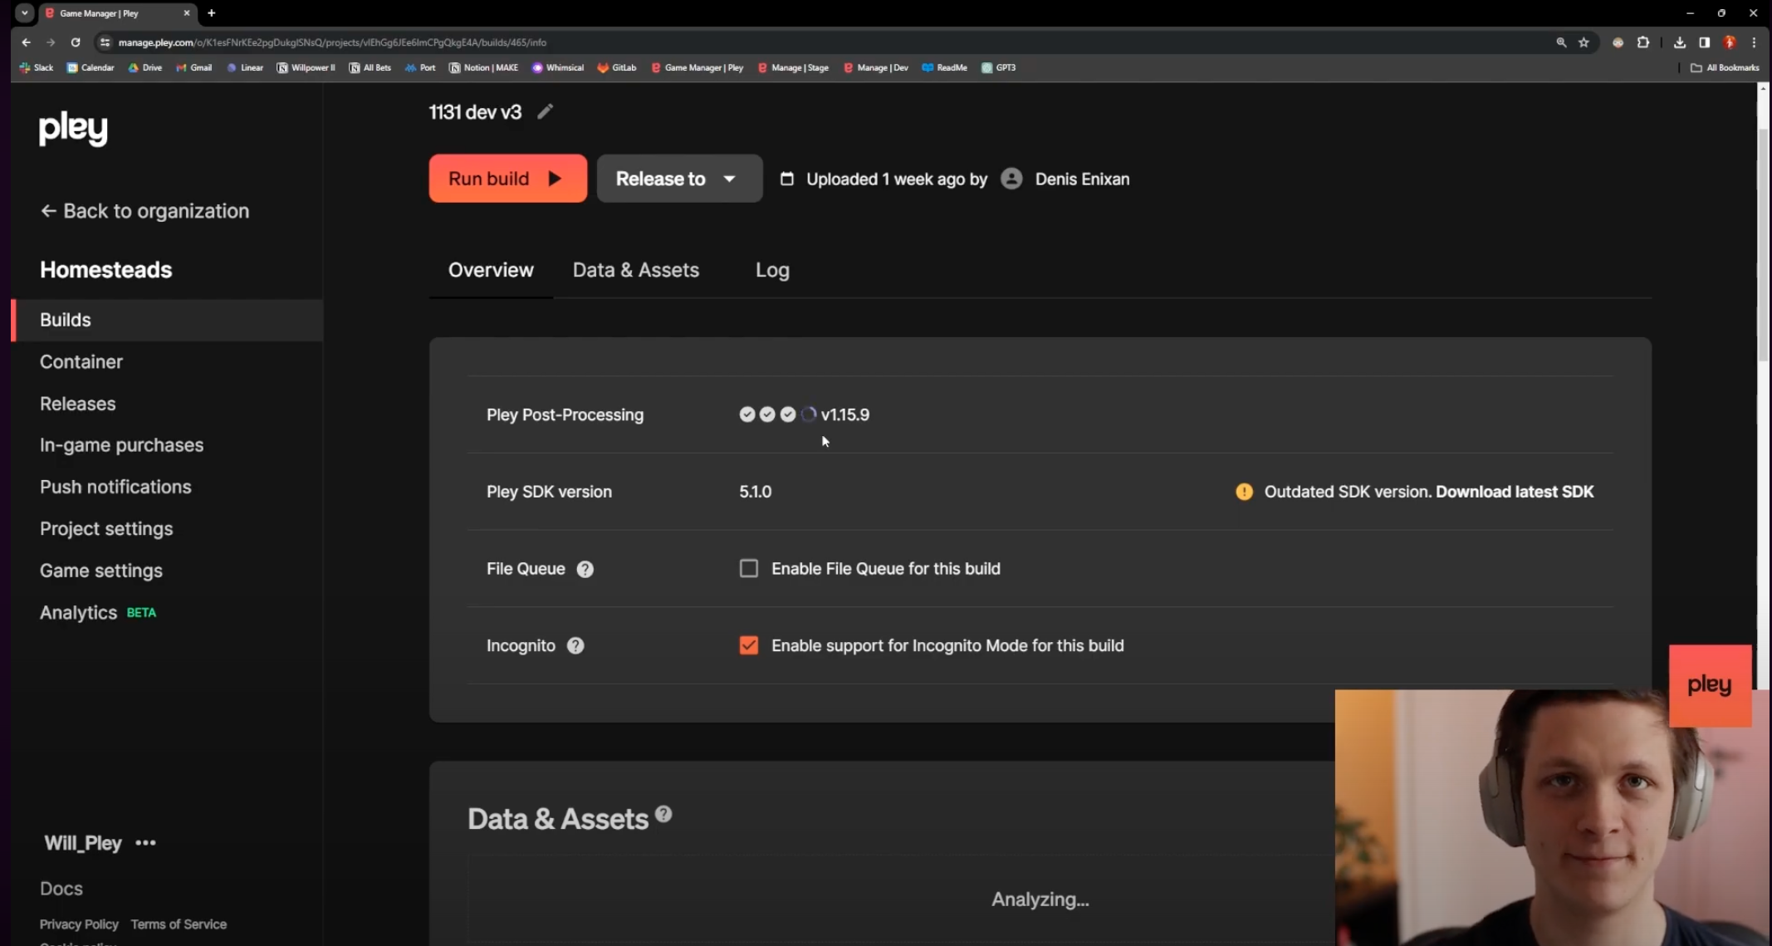Image resolution: width=1772 pixels, height=946 pixels.
Task: Switch to the Overview tab
Action: (491, 270)
